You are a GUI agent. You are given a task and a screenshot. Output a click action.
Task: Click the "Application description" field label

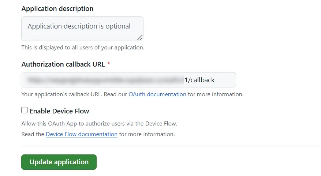coord(57,8)
